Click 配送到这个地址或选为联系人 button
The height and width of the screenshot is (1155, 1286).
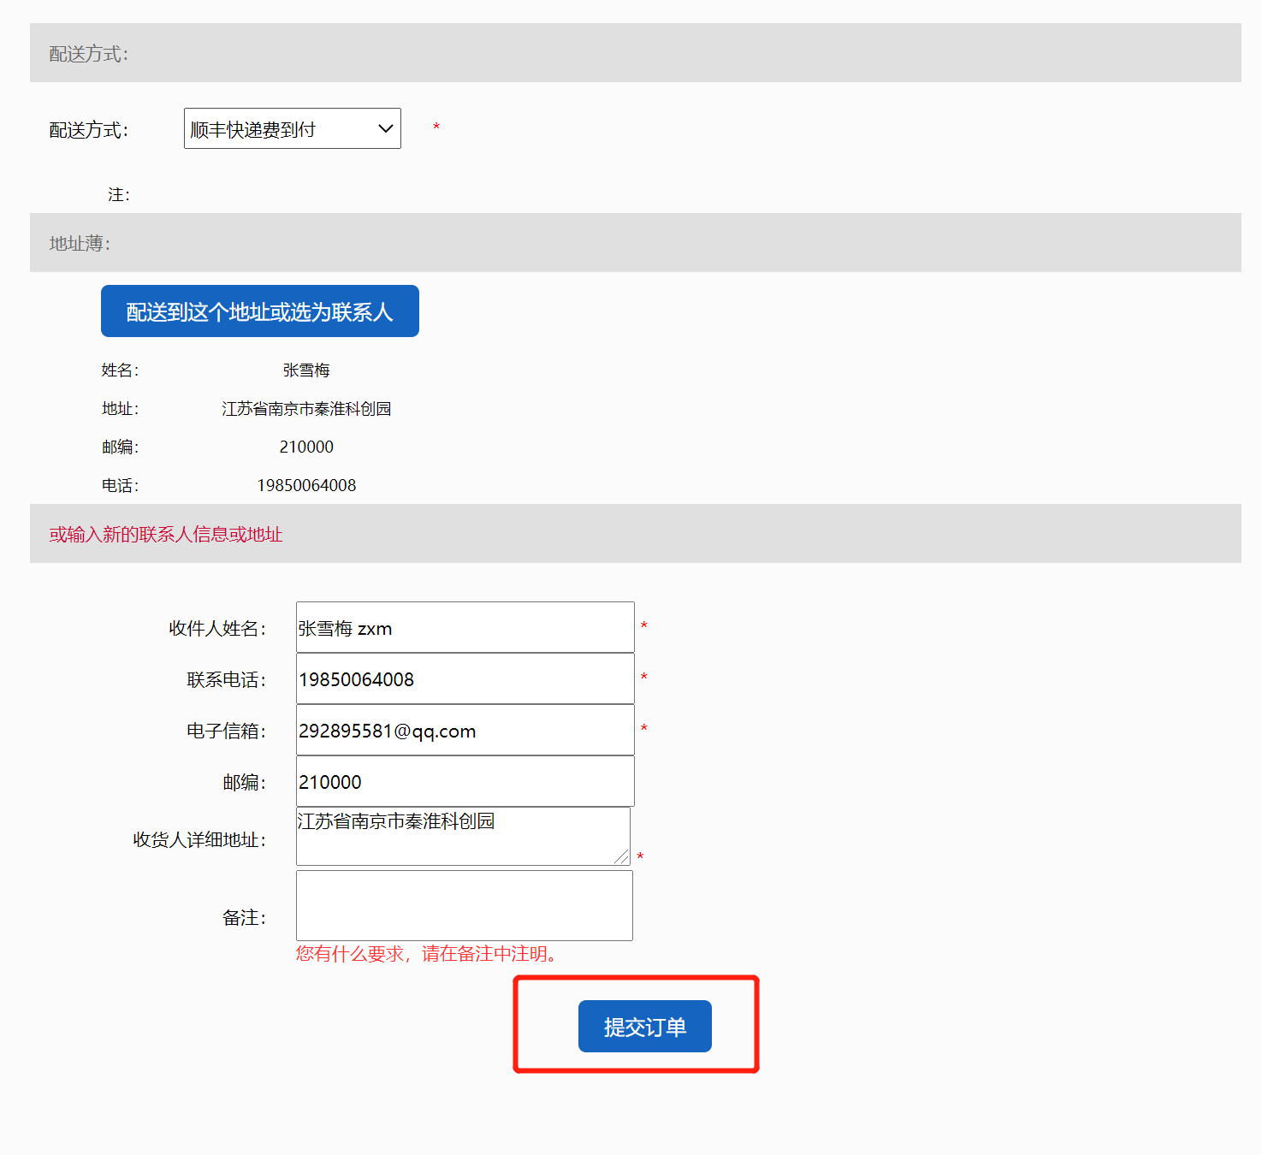(259, 311)
